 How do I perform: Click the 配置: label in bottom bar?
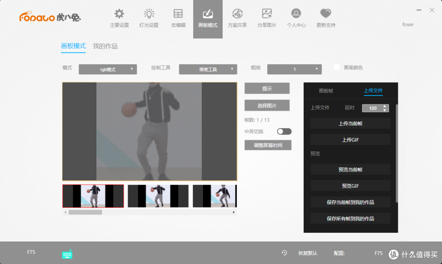point(339,253)
